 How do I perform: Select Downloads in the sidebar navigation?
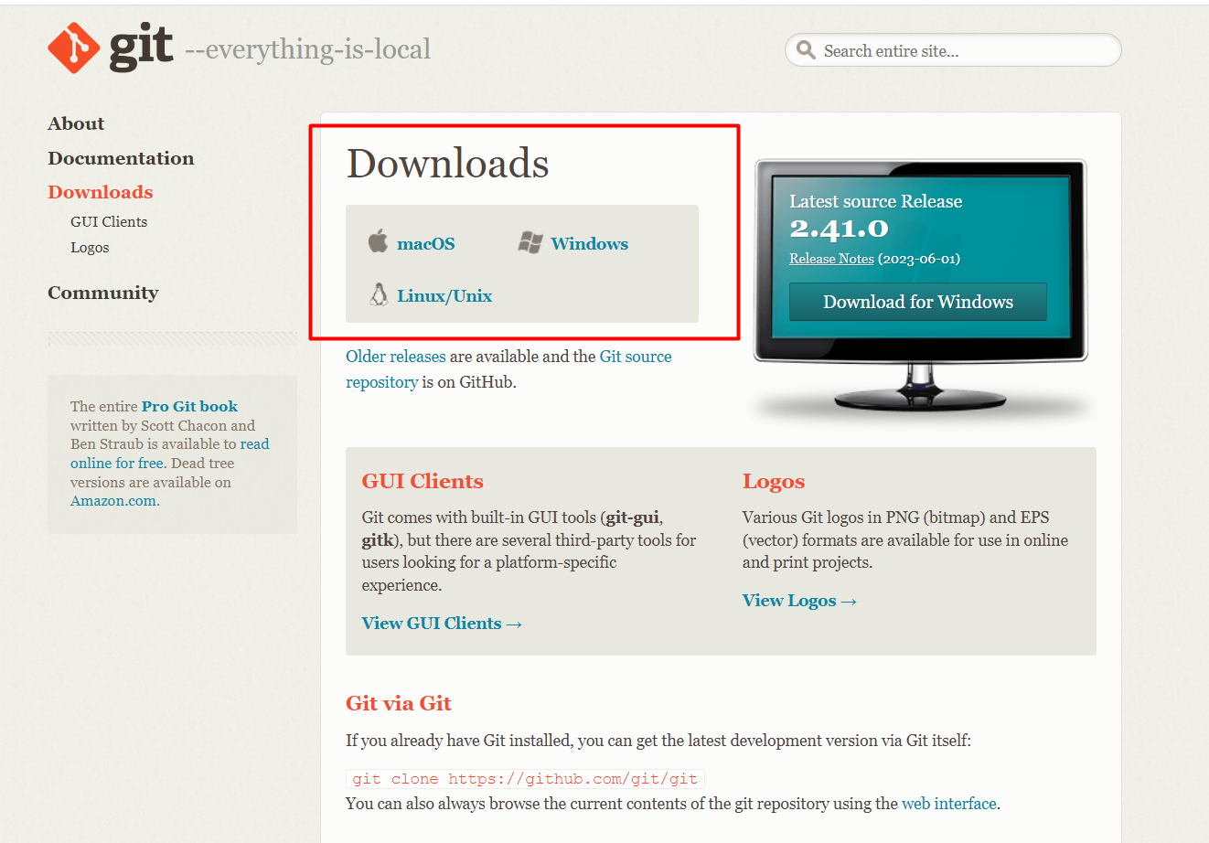click(101, 192)
